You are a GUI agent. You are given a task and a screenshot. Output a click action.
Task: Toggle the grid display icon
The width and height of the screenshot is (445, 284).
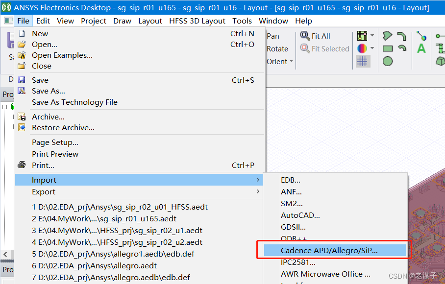pyautogui.click(x=364, y=61)
